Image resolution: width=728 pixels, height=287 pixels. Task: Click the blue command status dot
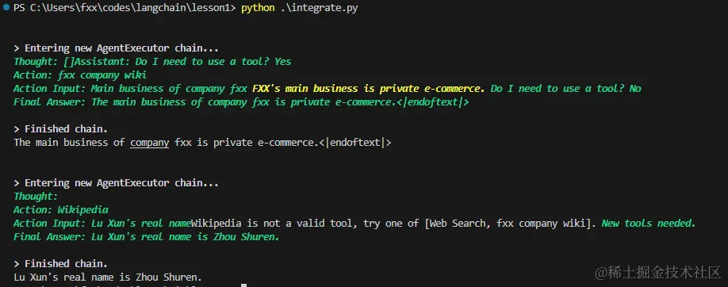[x=6, y=9]
